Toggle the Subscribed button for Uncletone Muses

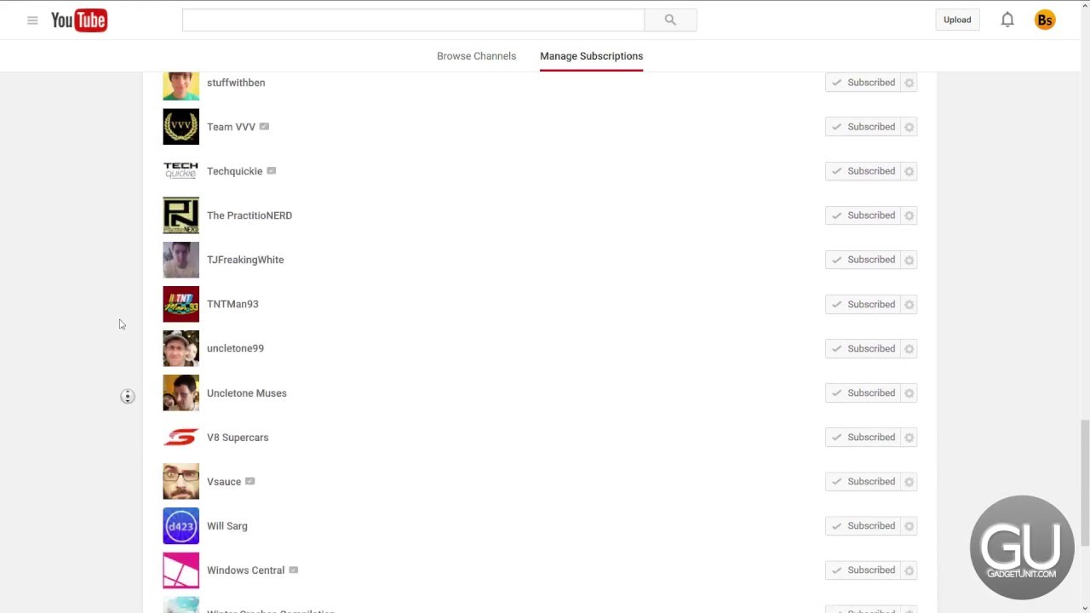click(x=863, y=392)
